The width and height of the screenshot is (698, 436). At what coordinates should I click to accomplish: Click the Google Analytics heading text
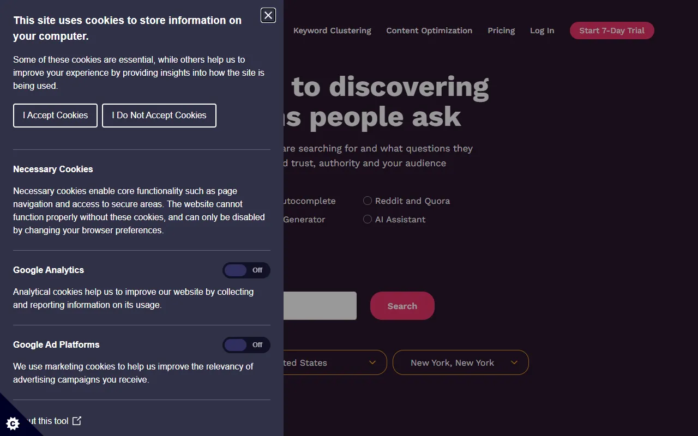coord(49,270)
